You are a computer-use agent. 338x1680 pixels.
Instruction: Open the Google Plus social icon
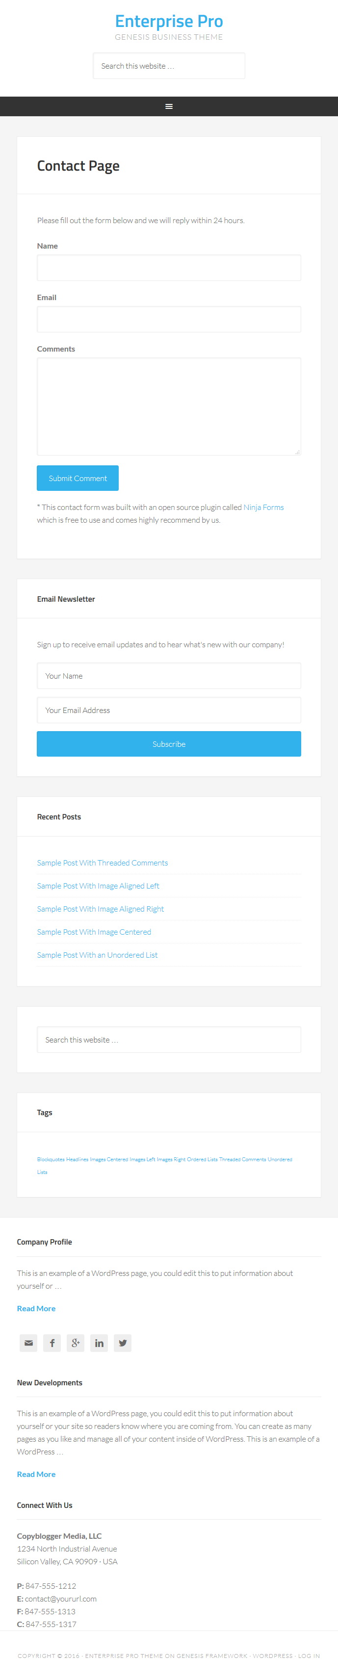pyautogui.click(x=76, y=1343)
